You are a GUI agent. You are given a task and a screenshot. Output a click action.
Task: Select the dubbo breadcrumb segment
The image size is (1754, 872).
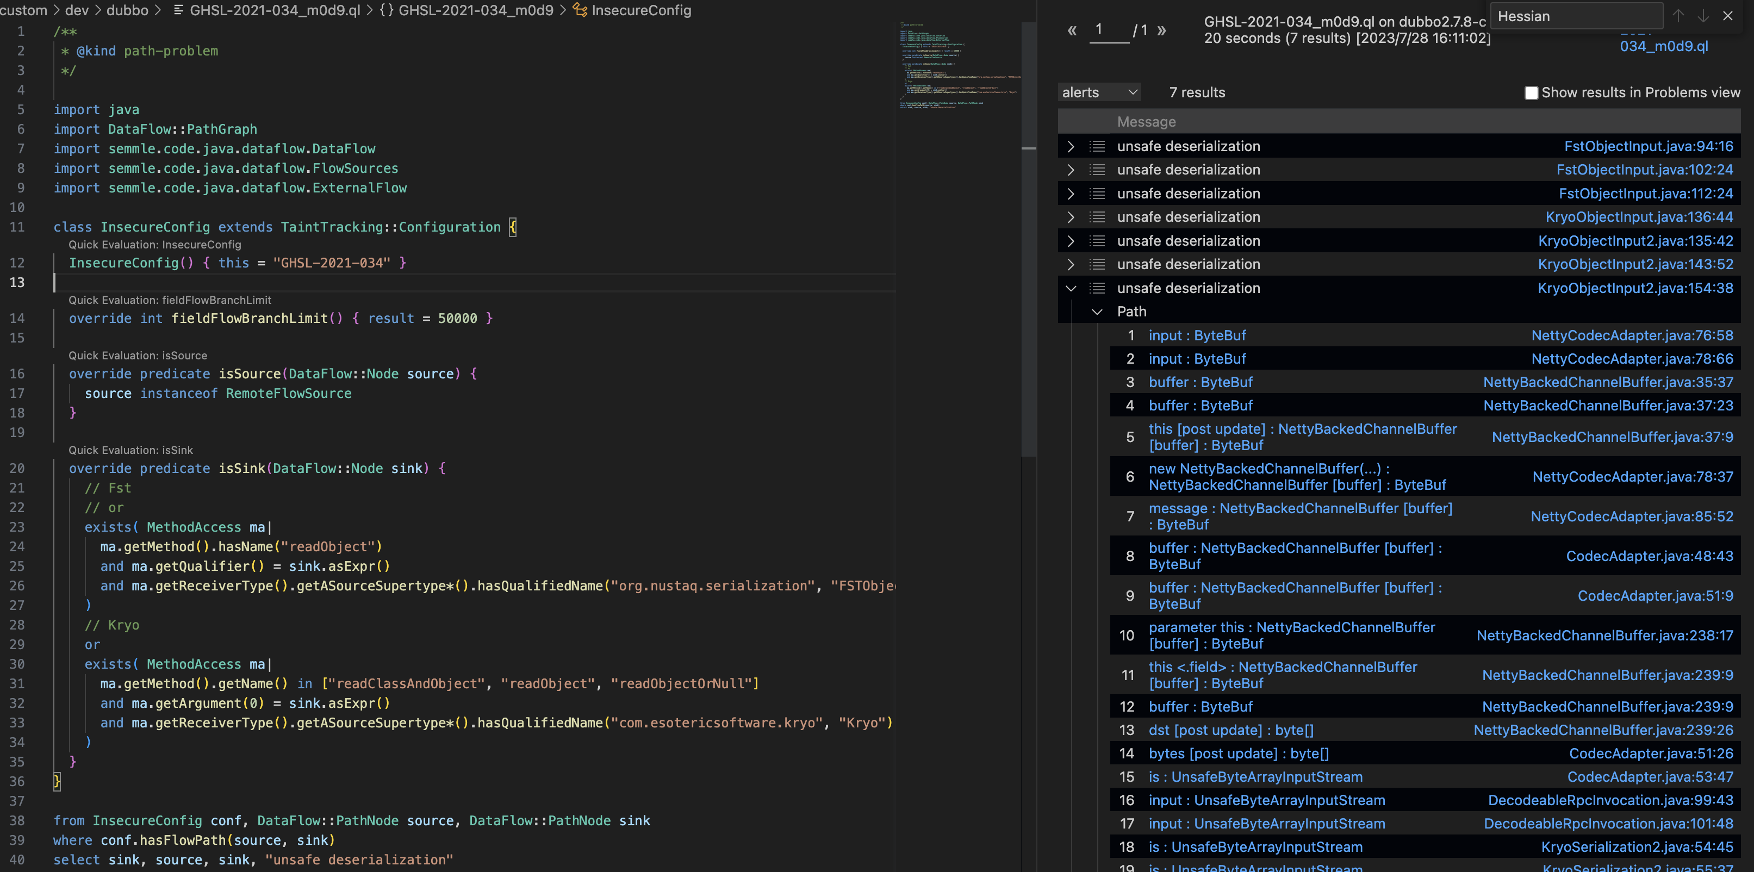[x=127, y=10]
